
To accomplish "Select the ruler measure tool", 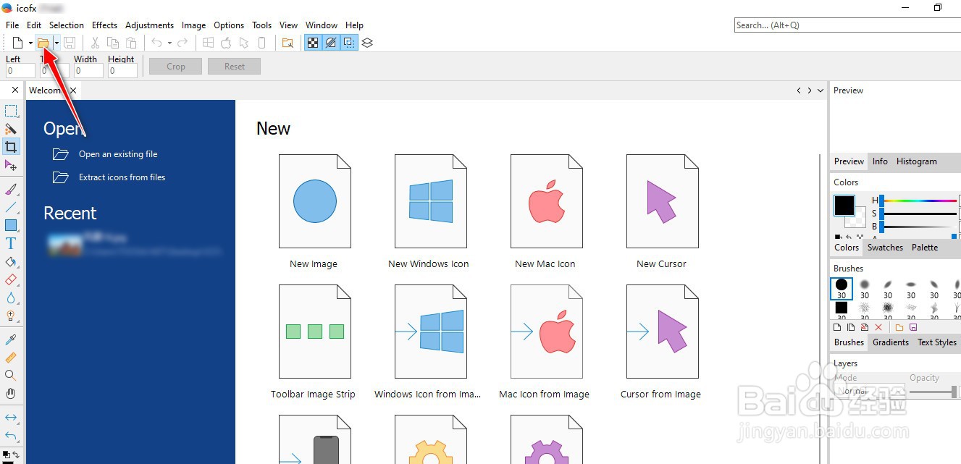I will pyautogui.click(x=11, y=358).
